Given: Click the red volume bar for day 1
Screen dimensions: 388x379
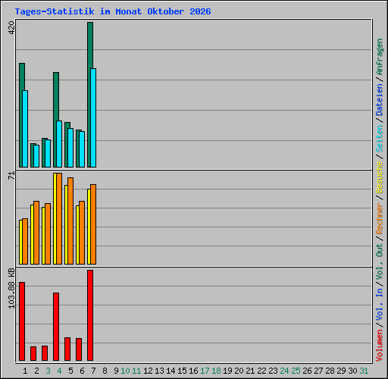Looking at the screenshot, I should pos(22,321).
